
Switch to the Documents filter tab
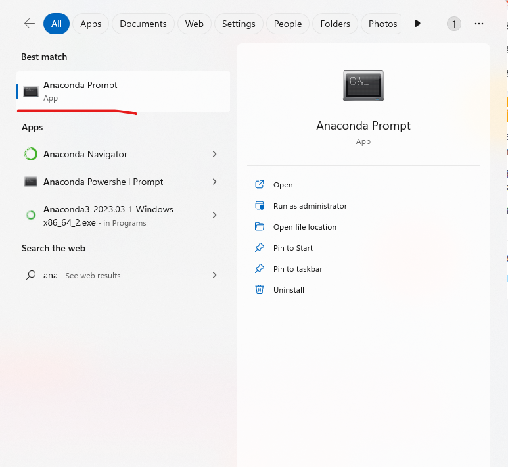point(143,24)
